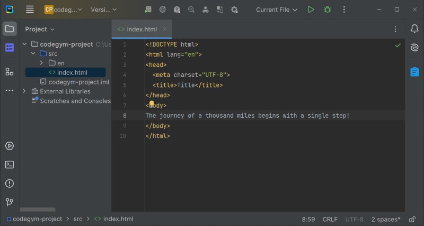Open the main hamburger menu
Viewport: 424px width, 226px height.
pyautogui.click(x=30, y=10)
